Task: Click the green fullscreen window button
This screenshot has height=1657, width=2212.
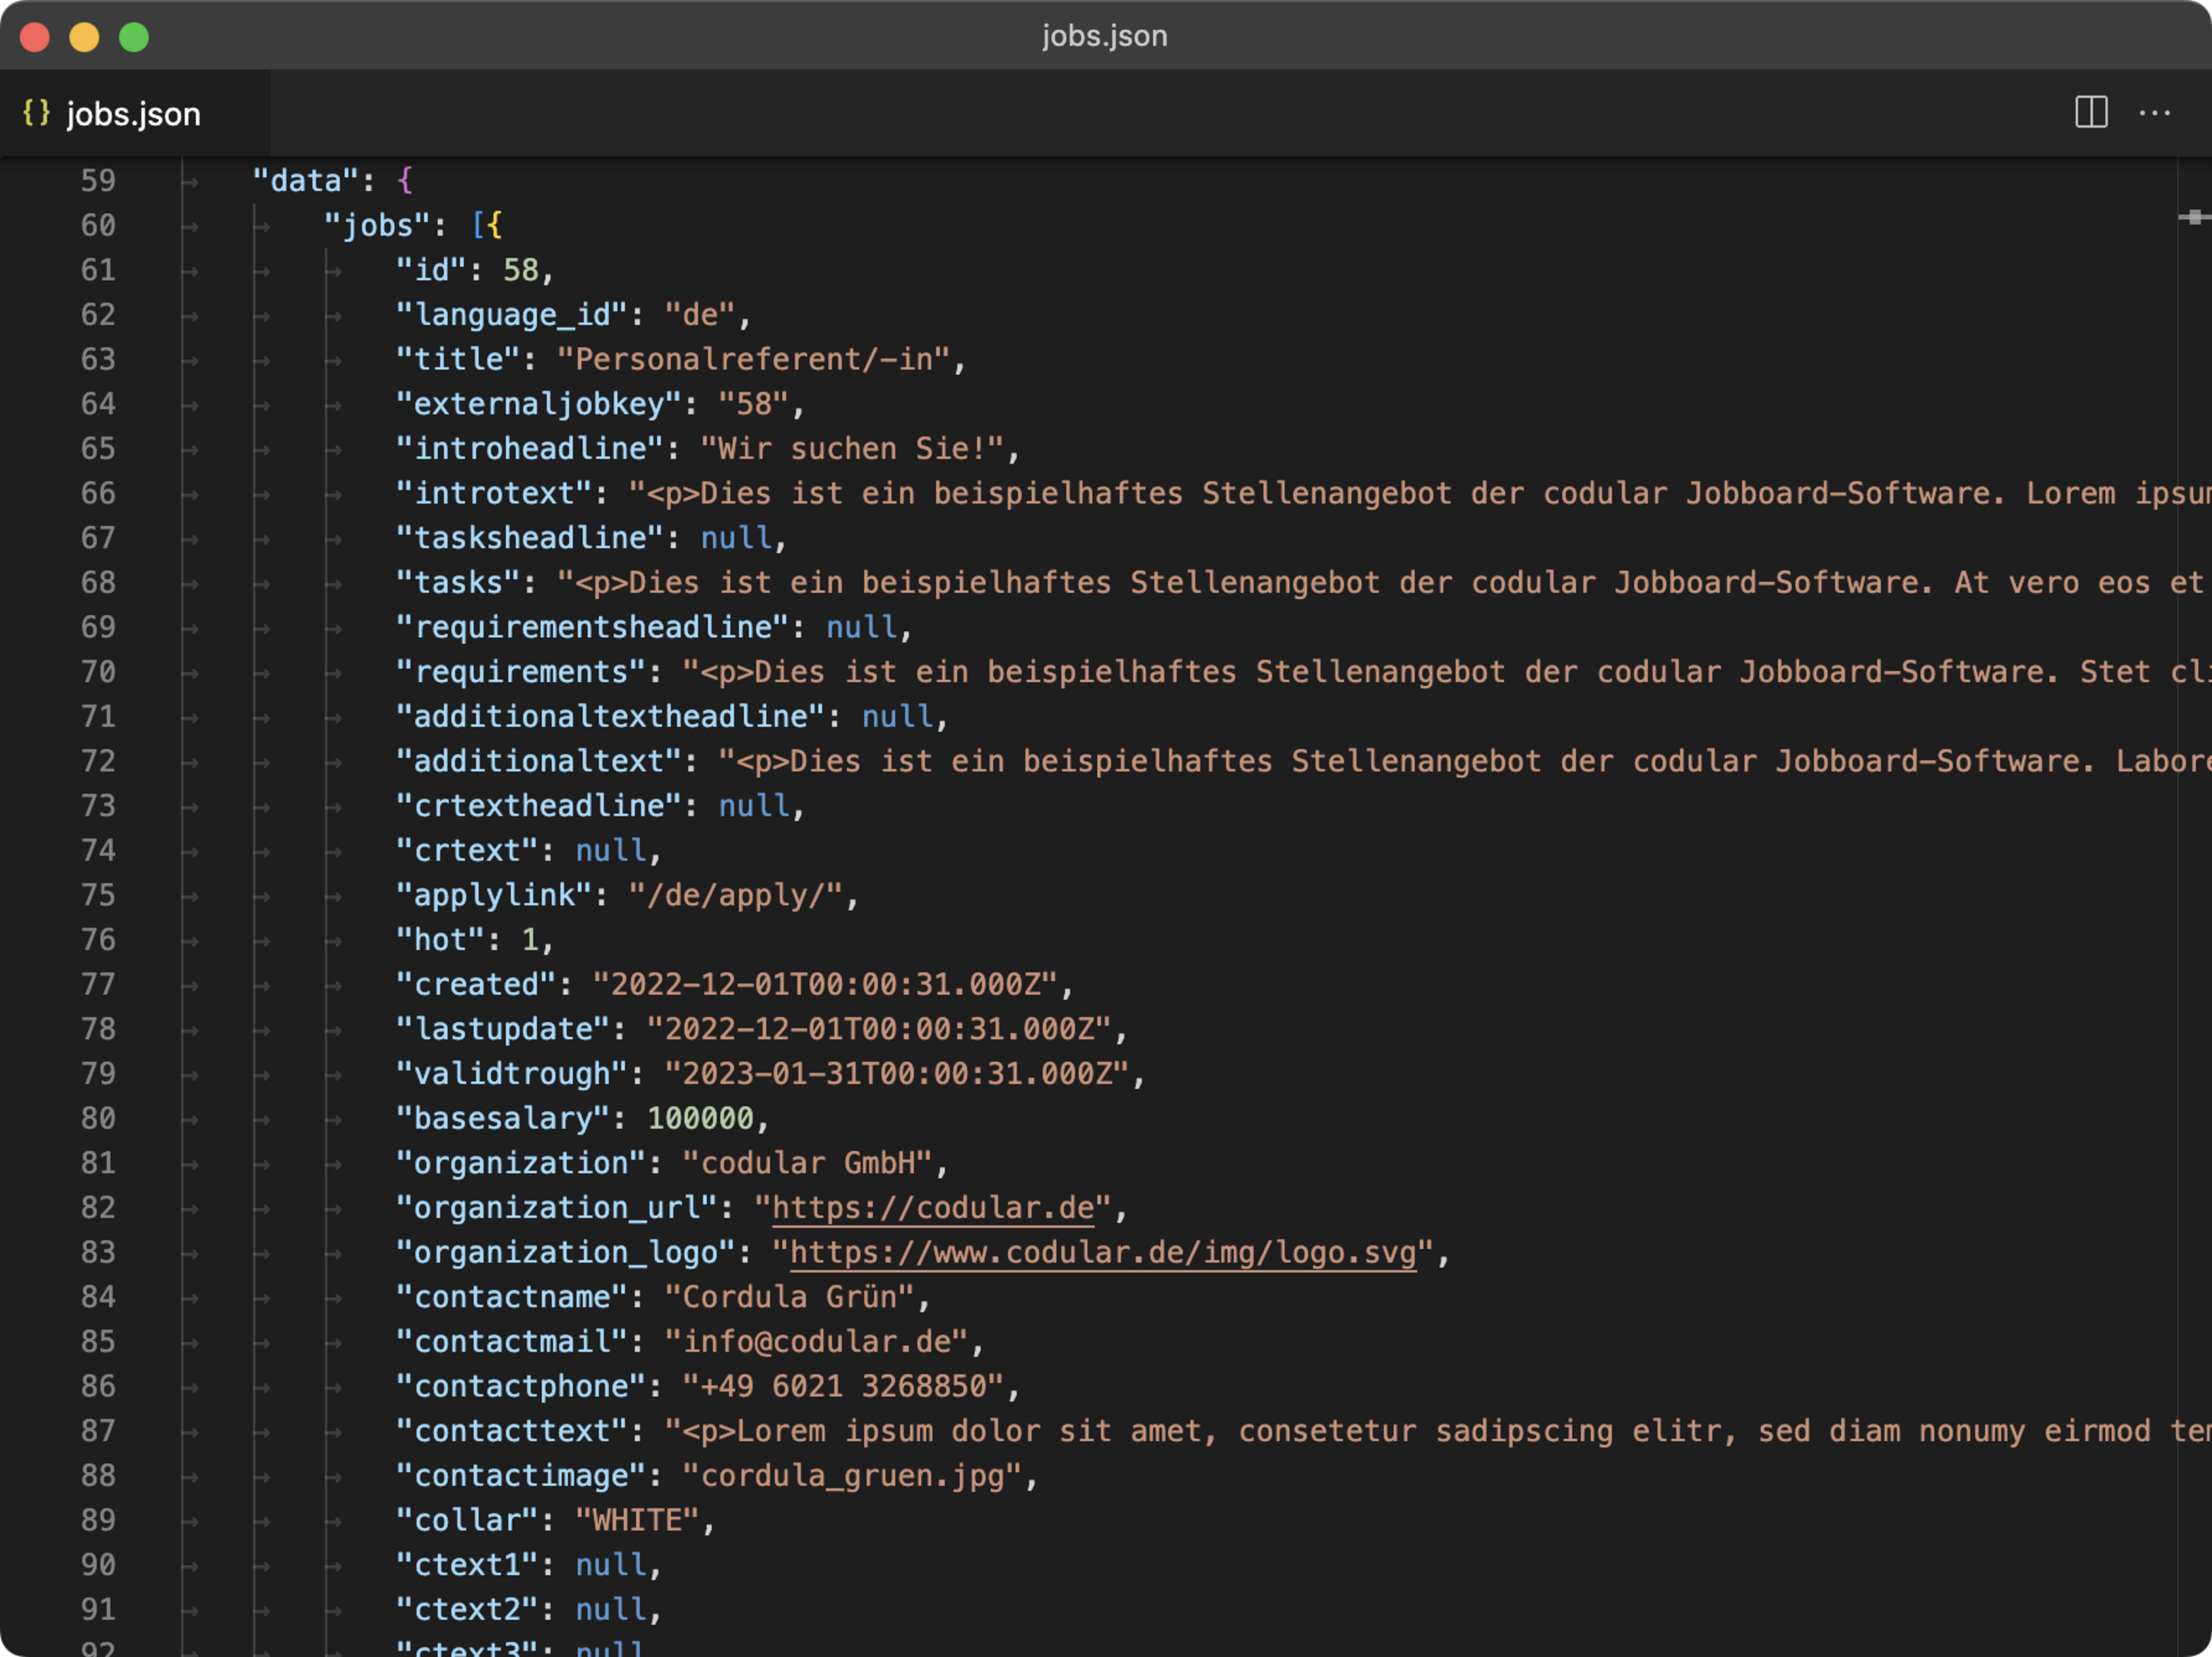Action: click(134, 37)
